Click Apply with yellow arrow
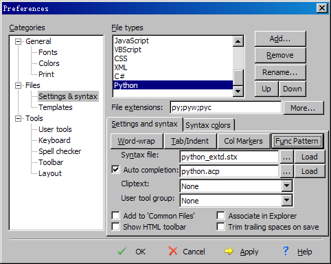The width and height of the screenshot is (331, 264). [241, 252]
